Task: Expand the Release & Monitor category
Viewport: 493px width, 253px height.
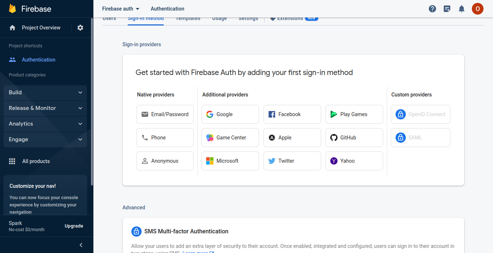Action: [45, 108]
